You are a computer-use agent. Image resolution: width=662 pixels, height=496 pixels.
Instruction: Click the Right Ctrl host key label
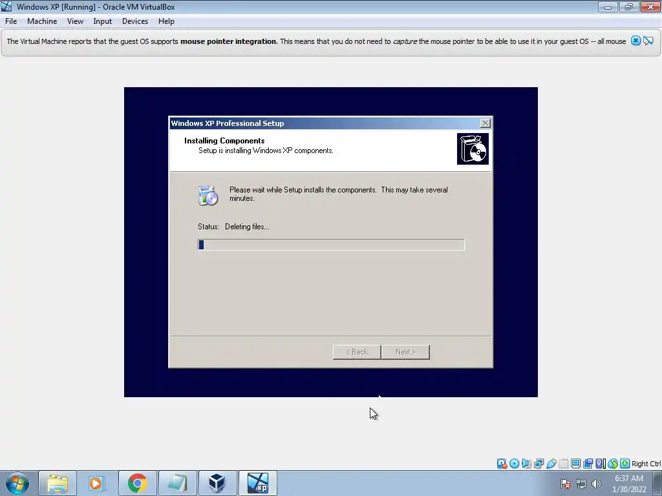[646, 464]
